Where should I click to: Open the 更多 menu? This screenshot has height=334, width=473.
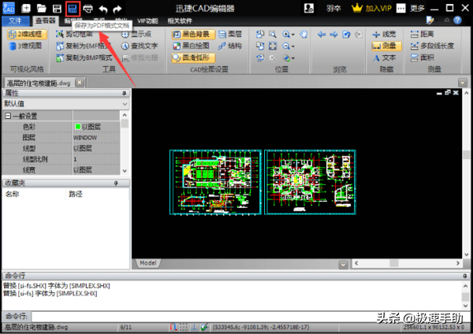click(x=417, y=8)
